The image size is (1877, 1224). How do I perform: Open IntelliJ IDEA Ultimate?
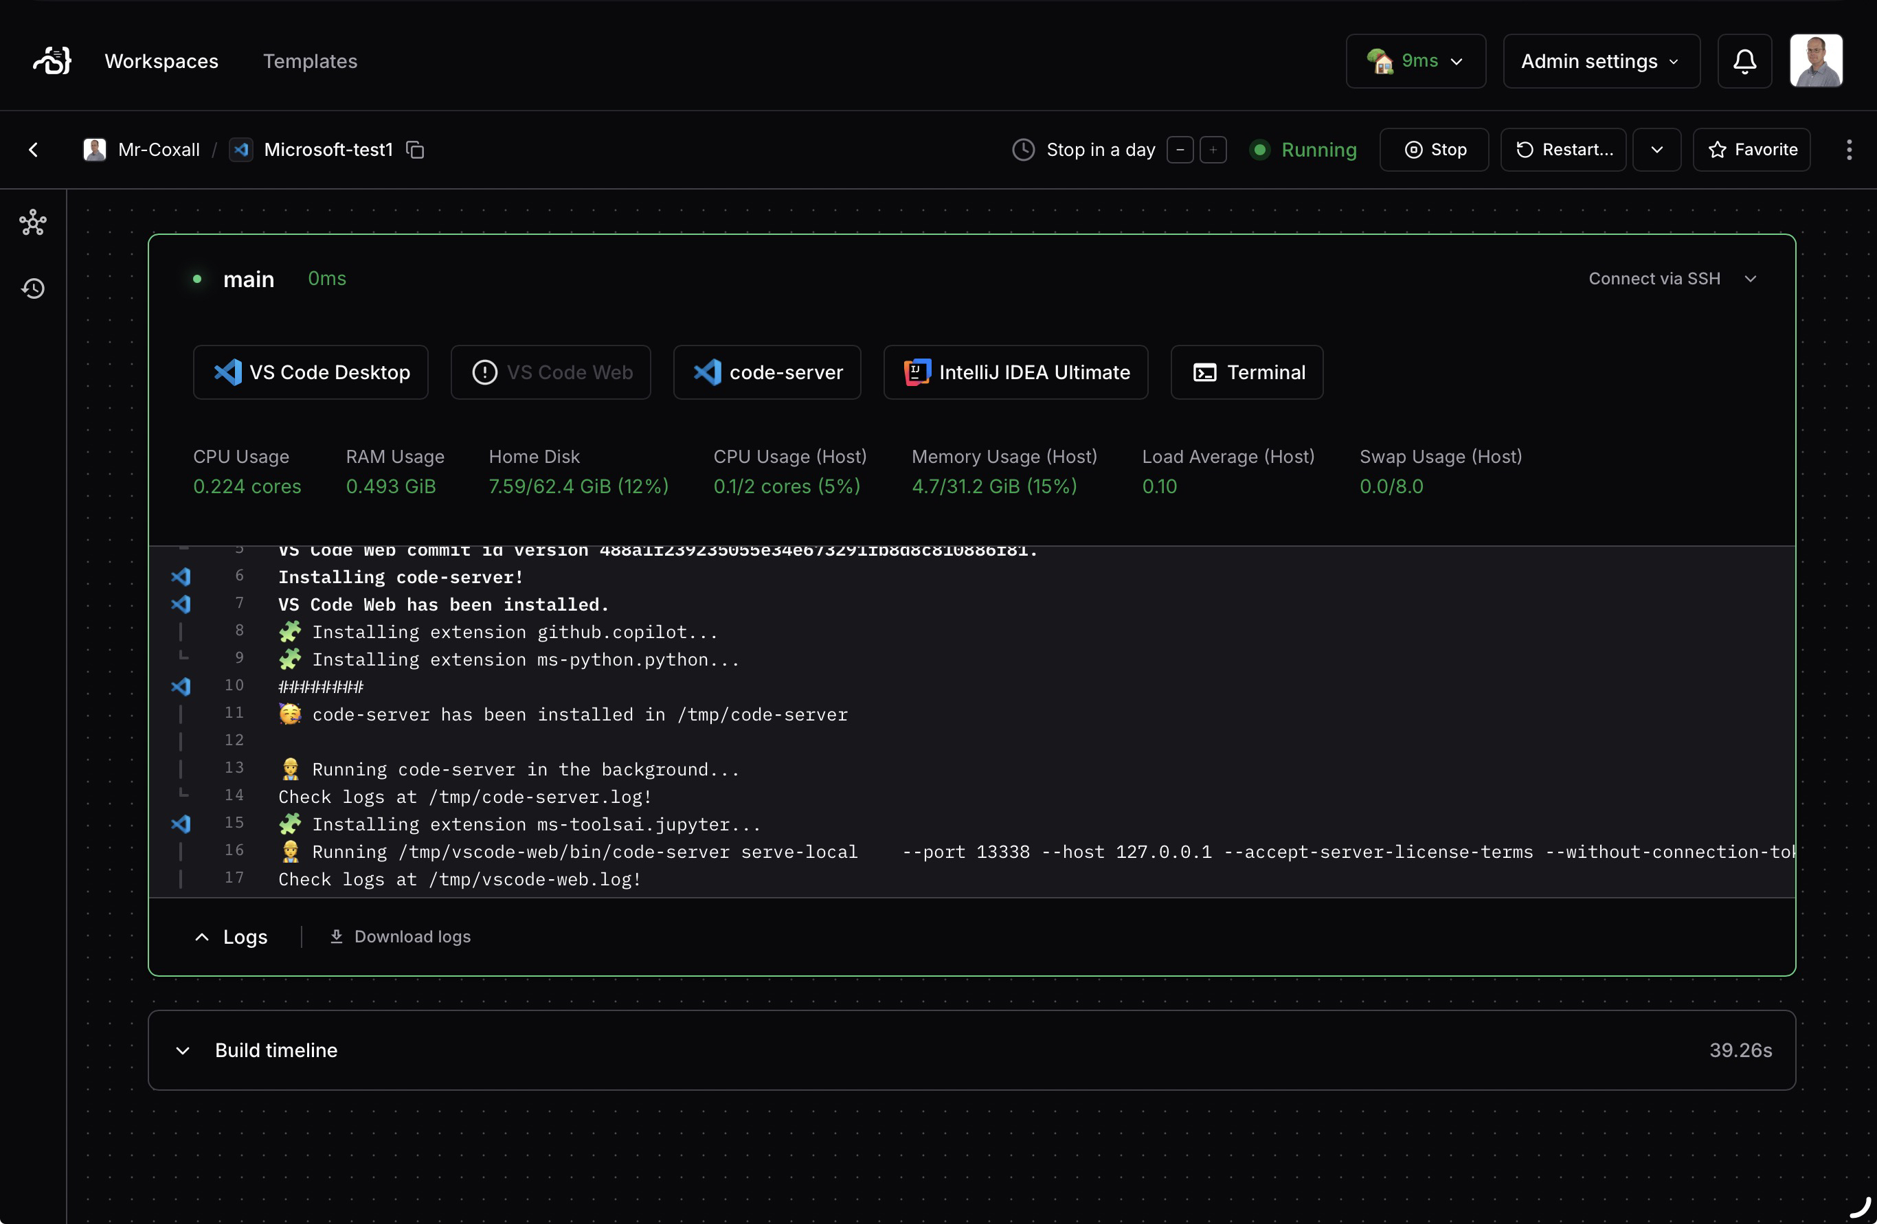pyautogui.click(x=1015, y=372)
